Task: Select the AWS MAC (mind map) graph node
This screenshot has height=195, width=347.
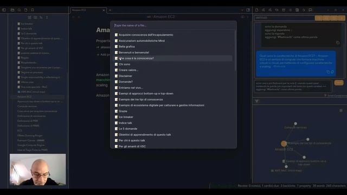Action: tap(286, 166)
